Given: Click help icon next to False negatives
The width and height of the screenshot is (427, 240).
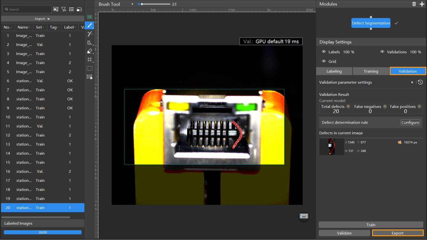Looking at the screenshot, I should coord(385,106).
